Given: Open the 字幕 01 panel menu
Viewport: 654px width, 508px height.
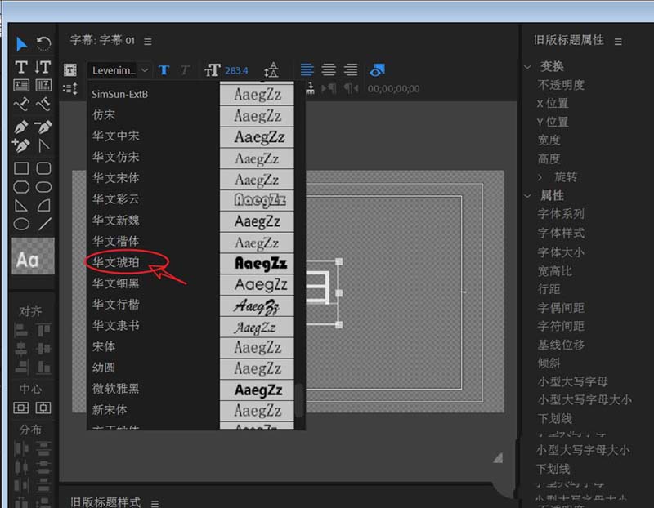Looking at the screenshot, I should (148, 42).
